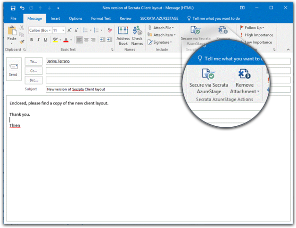Screen dimensions: 296x228
Task: Align text right
Action: coord(93,40)
